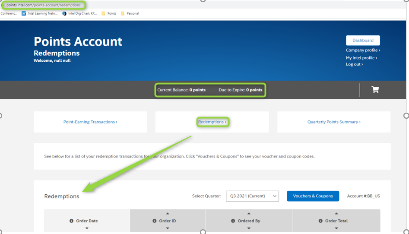The height and width of the screenshot is (234, 409).
Task: Open My Intel profile link
Action: [x=361, y=58]
